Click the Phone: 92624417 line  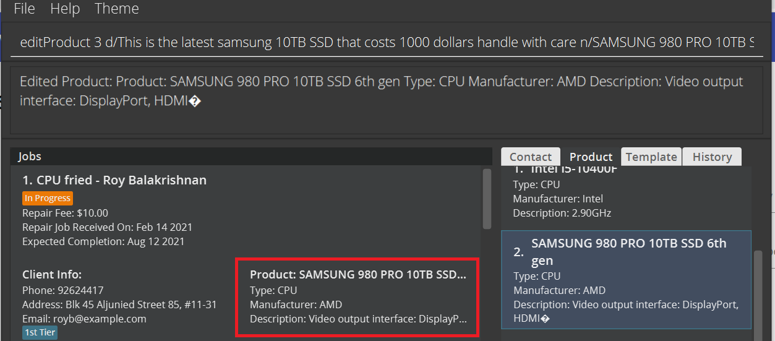tap(63, 290)
